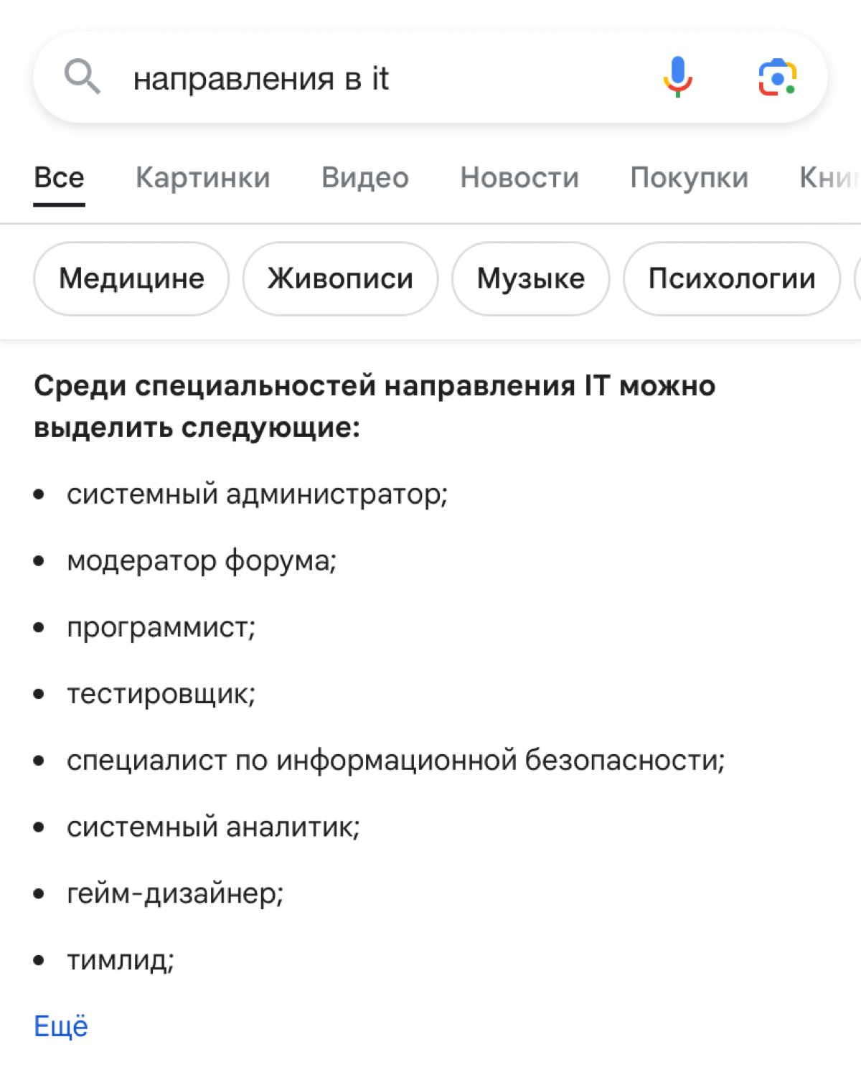Viewport: 861px width, 1085px height.
Task: Select the Все tab
Action: pos(59,178)
